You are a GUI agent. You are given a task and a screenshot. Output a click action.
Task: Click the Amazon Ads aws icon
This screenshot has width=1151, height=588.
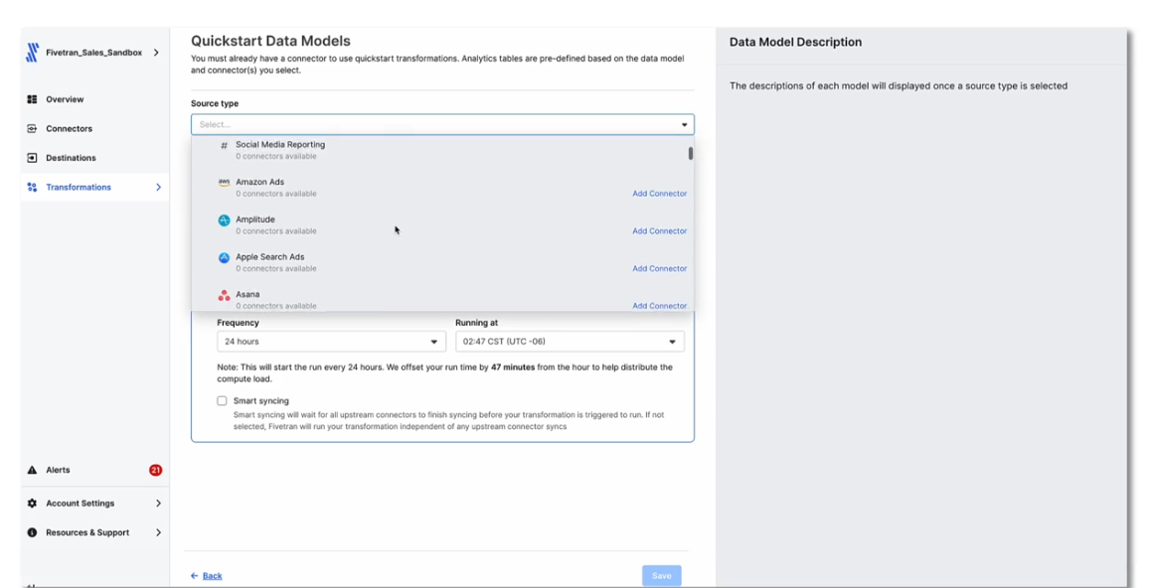224,182
